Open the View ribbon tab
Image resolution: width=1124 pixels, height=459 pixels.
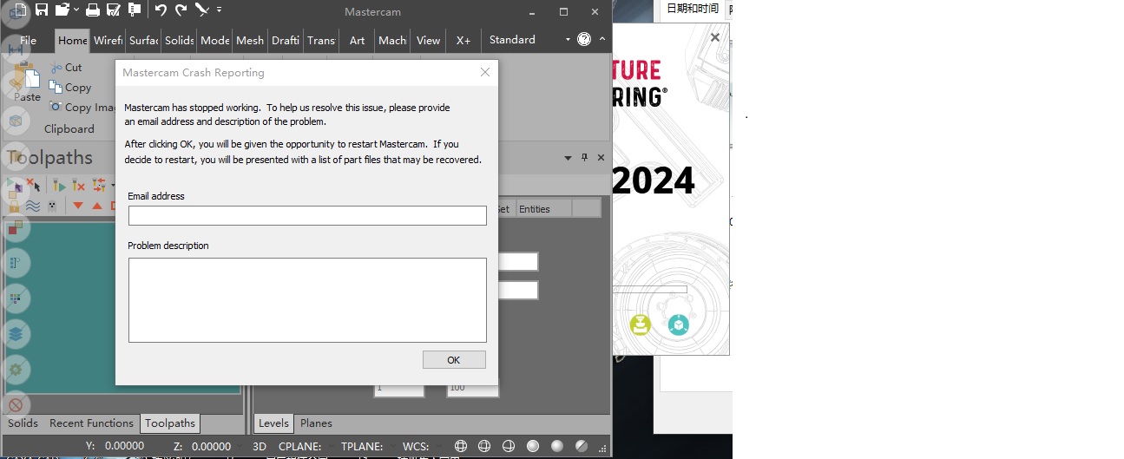tap(428, 40)
